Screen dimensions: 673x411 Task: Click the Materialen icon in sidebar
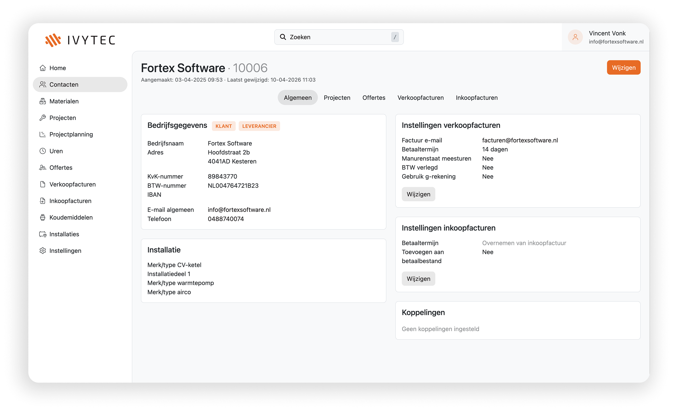click(x=43, y=101)
